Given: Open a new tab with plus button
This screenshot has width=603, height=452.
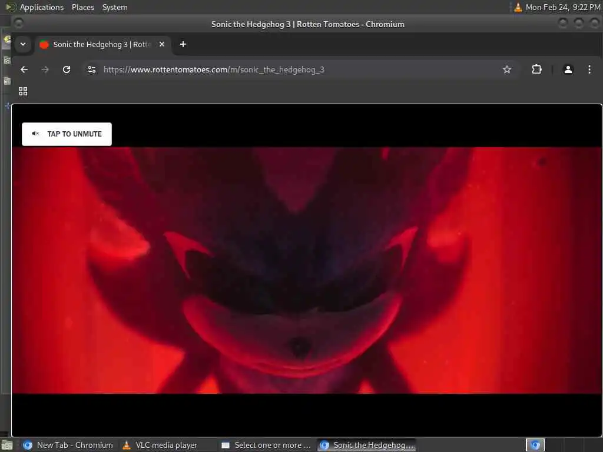Looking at the screenshot, I should pos(183,44).
